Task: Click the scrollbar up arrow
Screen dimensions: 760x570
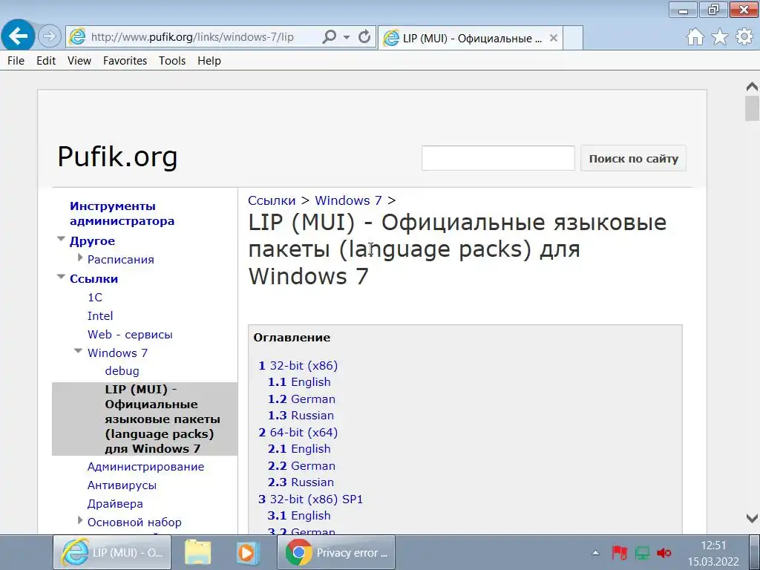Action: point(752,87)
